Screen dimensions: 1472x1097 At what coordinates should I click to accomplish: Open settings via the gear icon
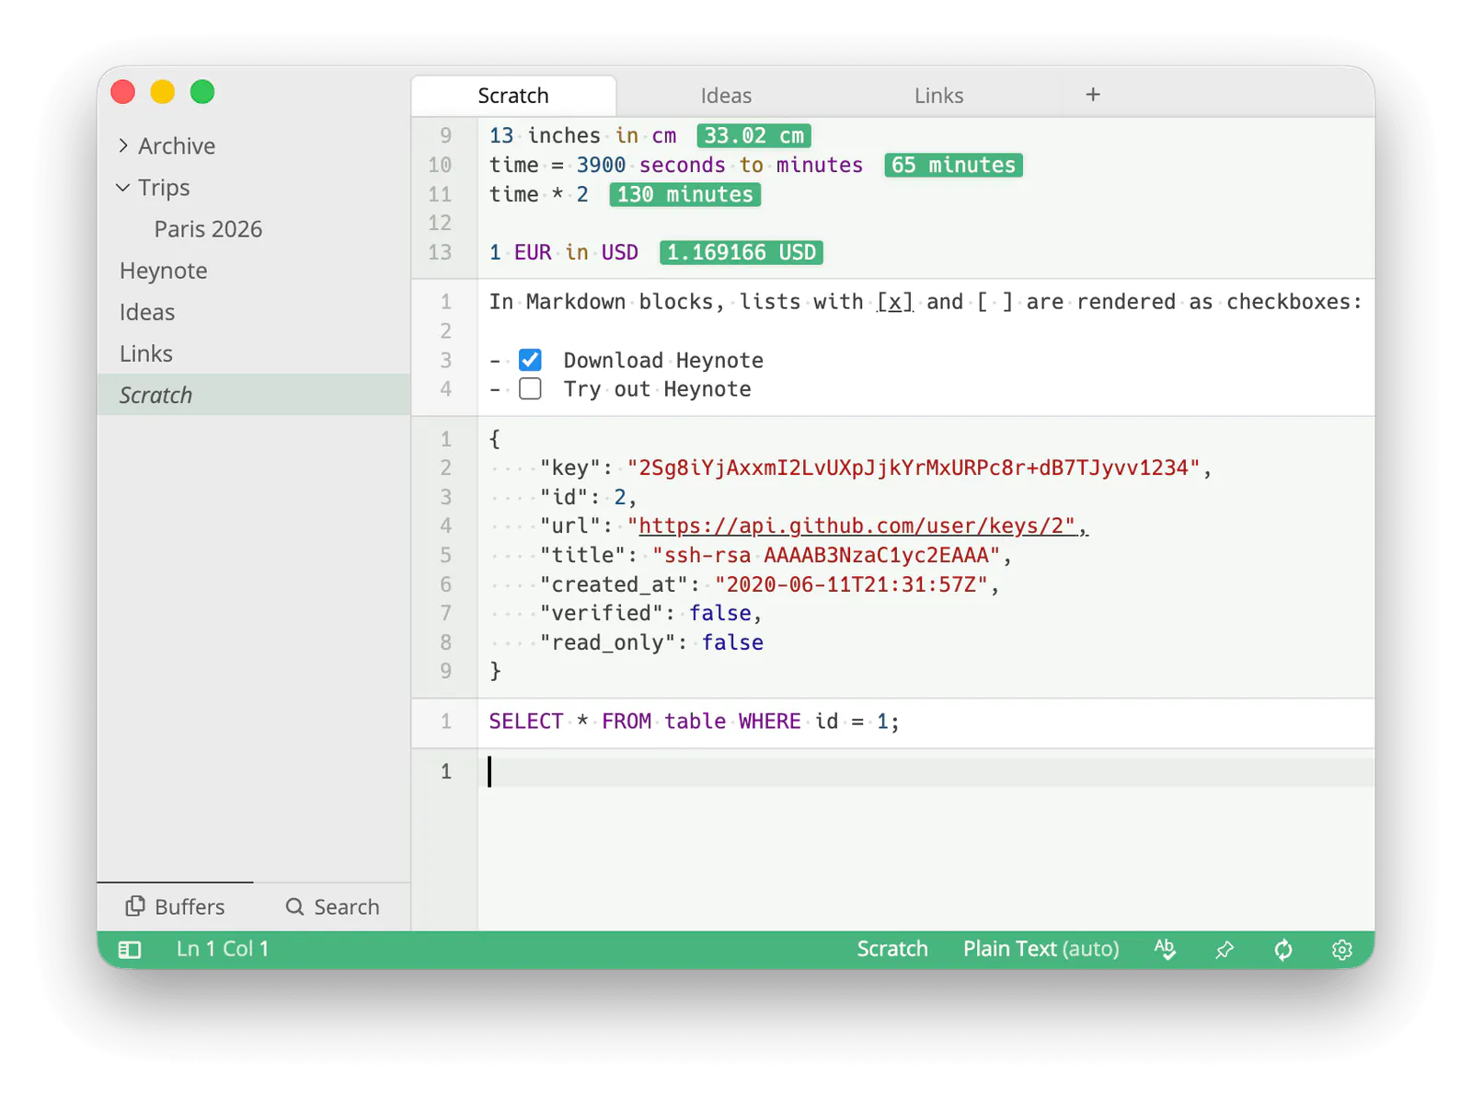1342,950
